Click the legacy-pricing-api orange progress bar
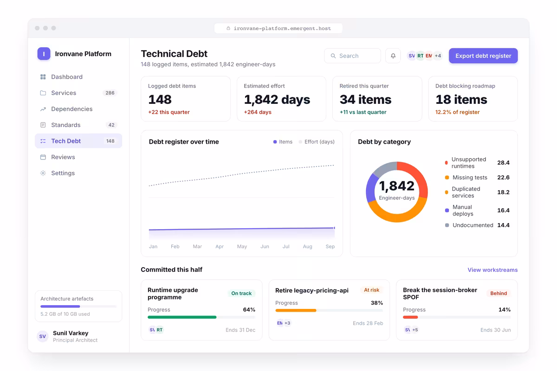 click(296, 310)
